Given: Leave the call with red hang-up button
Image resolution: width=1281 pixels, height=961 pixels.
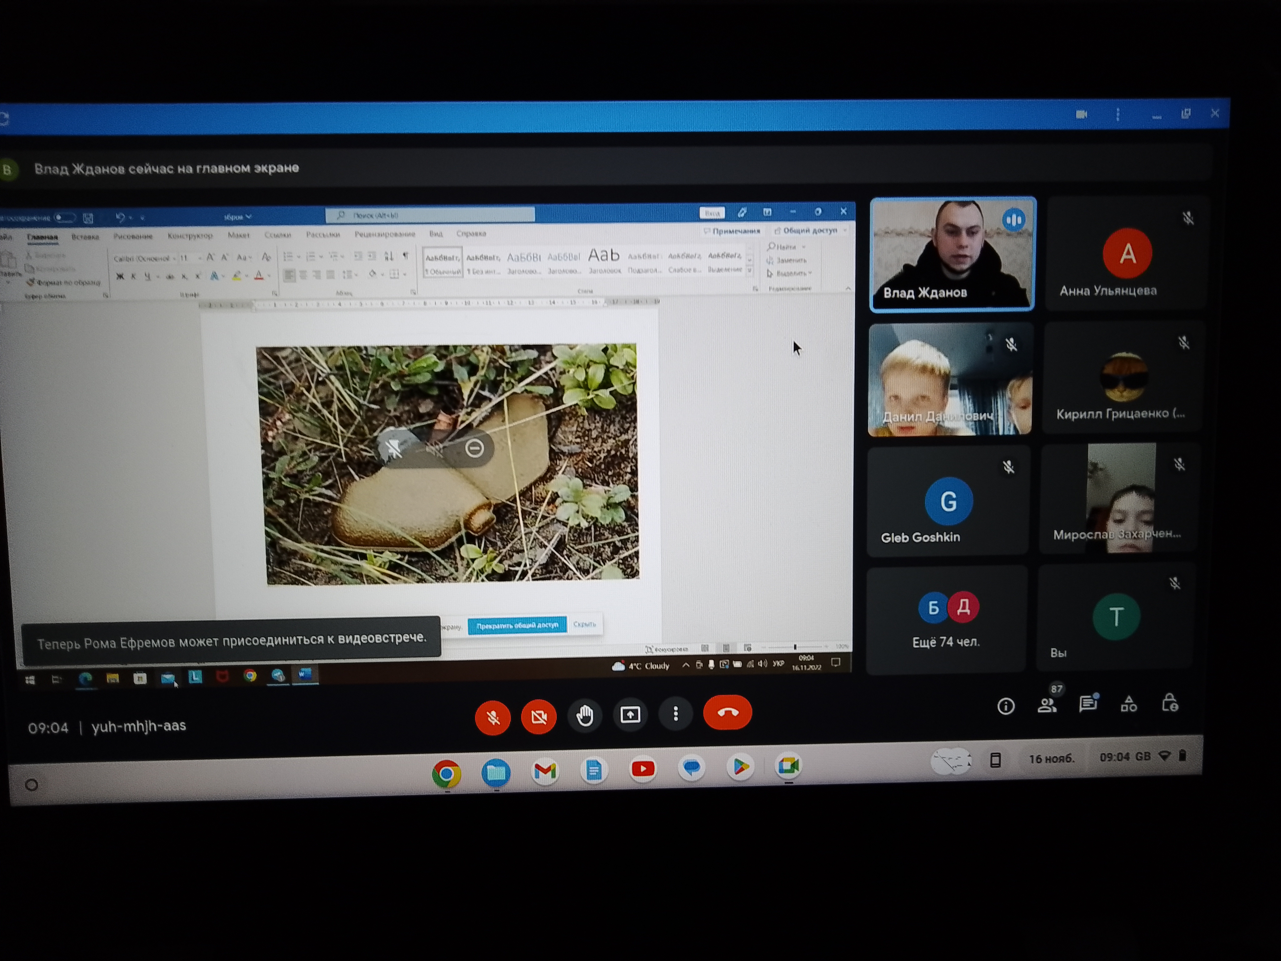Looking at the screenshot, I should pyautogui.click(x=727, y=712).
